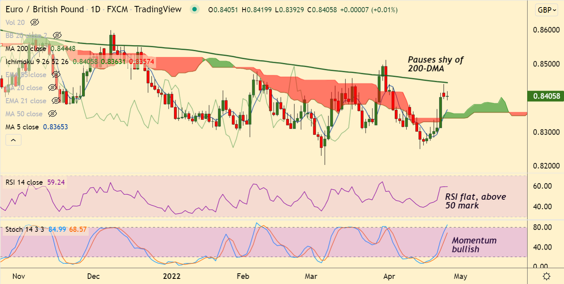The width and height of the screenshot is (564, 284).
Task: Click the current price label 0.84058
Action: pyautogui.click(x=545, y=95)
